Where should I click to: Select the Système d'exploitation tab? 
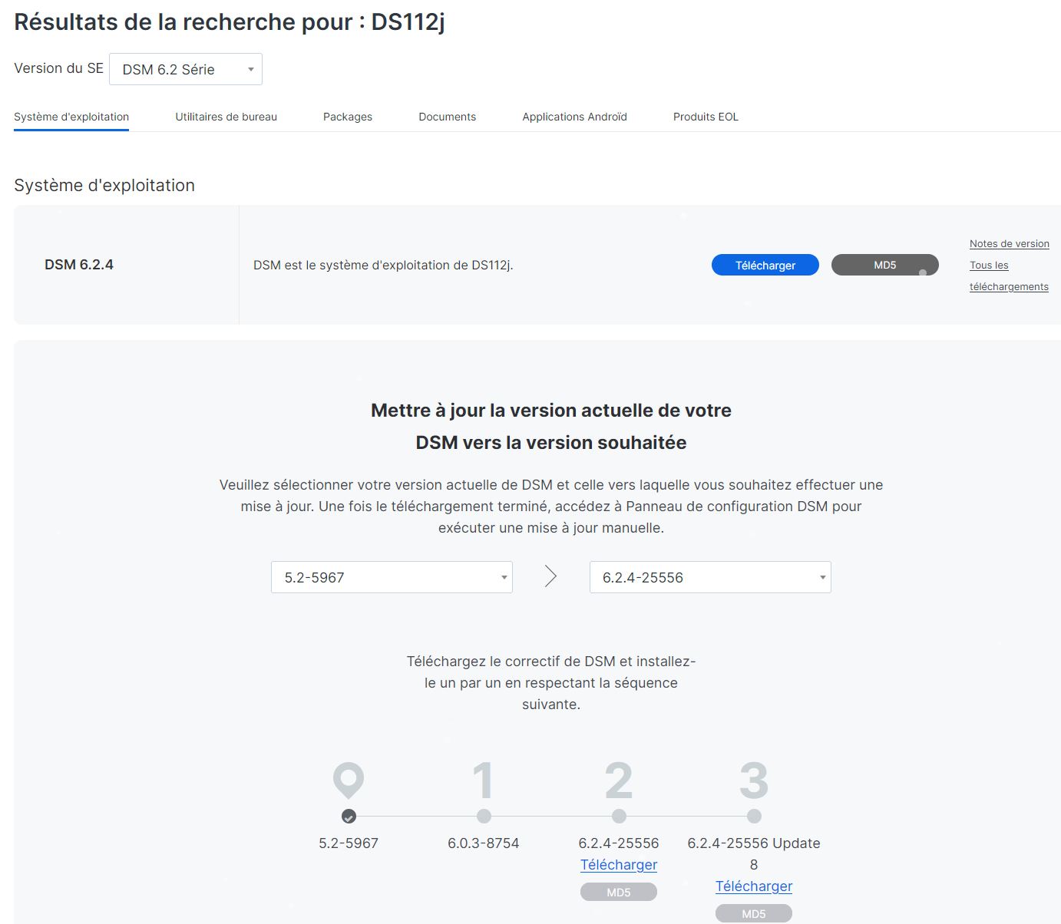pyautogui.click(x=71, y=117)
